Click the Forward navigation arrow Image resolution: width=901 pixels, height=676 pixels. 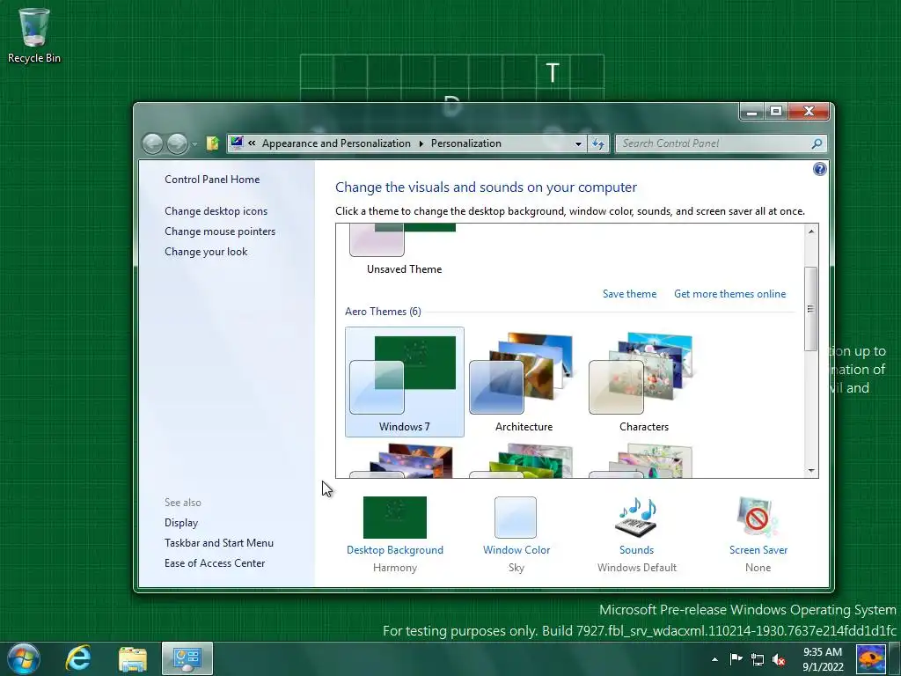[x=178, y=143]
